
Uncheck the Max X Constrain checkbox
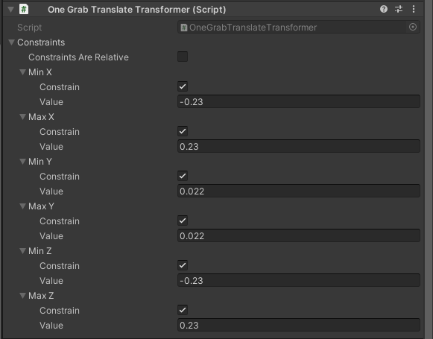[183, 131]
